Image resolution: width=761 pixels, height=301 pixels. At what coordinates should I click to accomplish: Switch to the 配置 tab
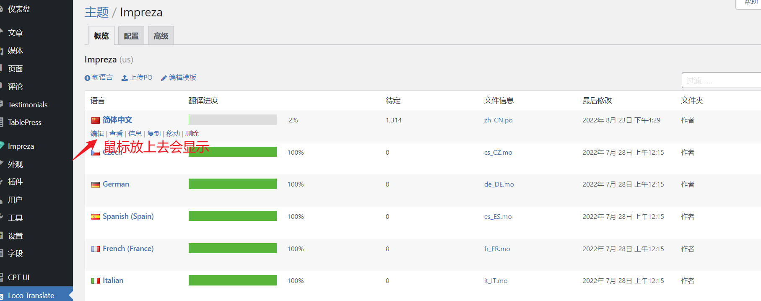(x=131, y=36)
